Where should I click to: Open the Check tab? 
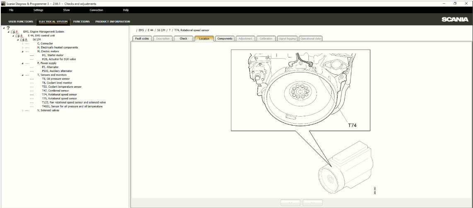(x=183, y=38)
